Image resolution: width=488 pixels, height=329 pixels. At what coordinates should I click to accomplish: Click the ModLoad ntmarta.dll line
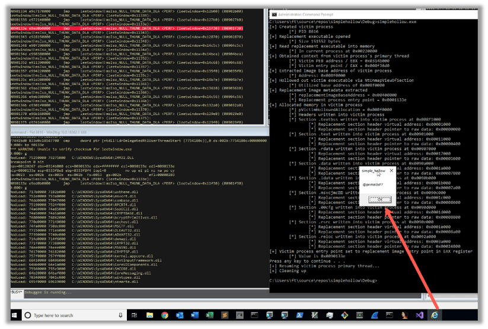click(74, 282)
